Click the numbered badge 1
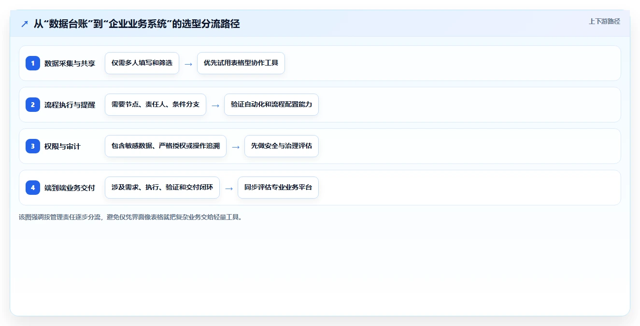640x326 pixels. click(x=33, y=63)
